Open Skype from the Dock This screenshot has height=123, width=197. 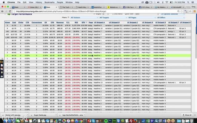tap(93, 121)
